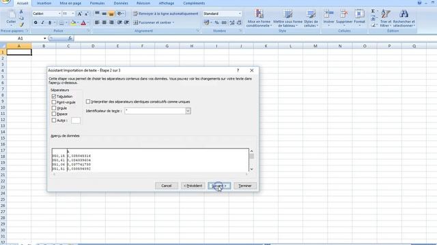
Task: Click thousands separator style (000)
Action: pyautogui.click(x=224, y=22)
